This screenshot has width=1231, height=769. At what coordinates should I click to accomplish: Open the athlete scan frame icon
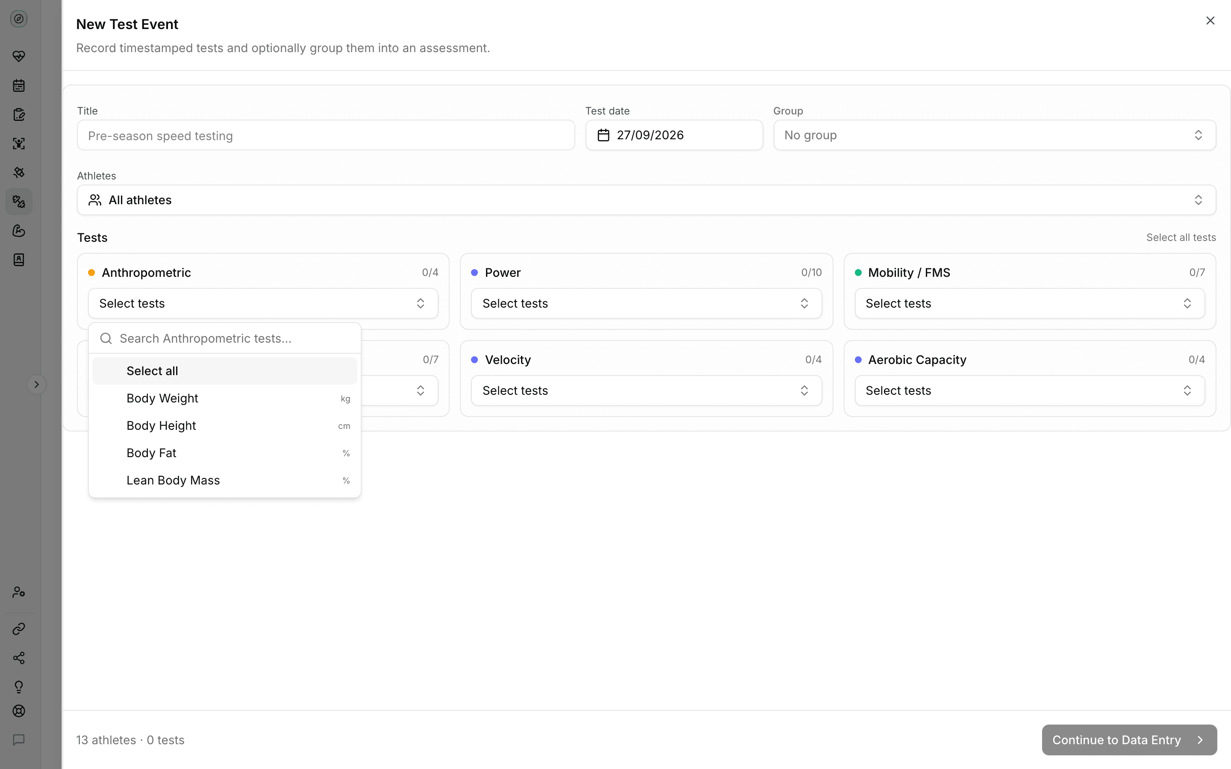coord(19,144)
